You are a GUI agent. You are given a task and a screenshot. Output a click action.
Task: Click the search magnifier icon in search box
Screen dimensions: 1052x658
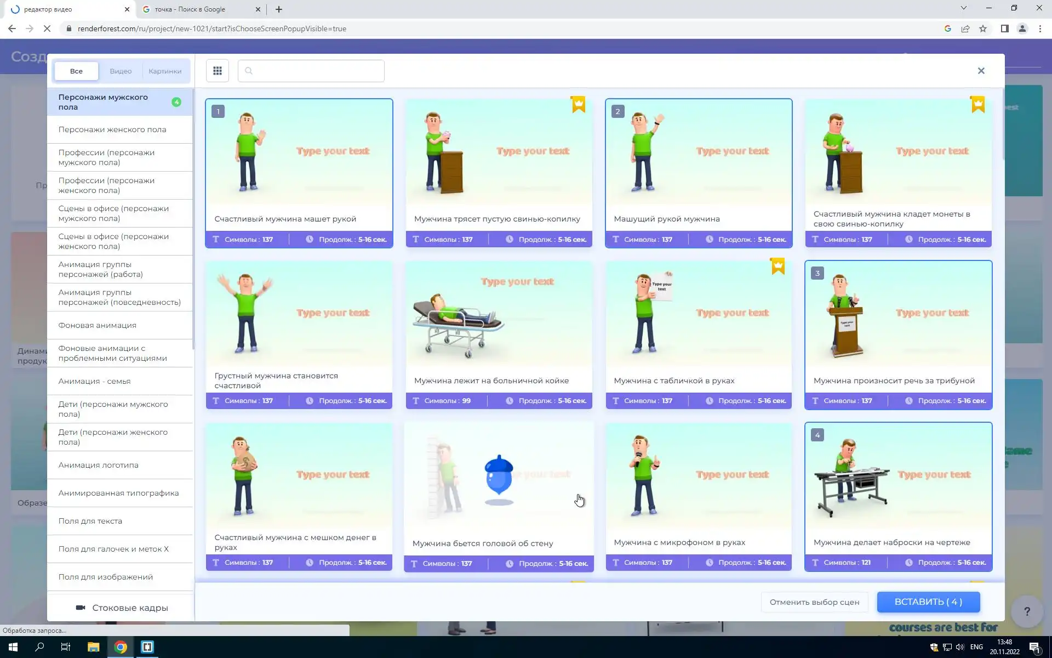point(249,71)
